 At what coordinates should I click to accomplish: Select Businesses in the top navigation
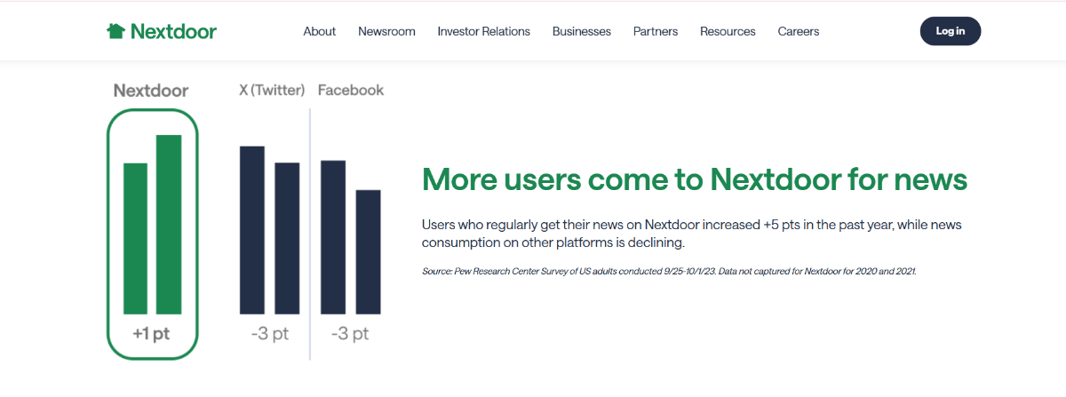point(582,31)
